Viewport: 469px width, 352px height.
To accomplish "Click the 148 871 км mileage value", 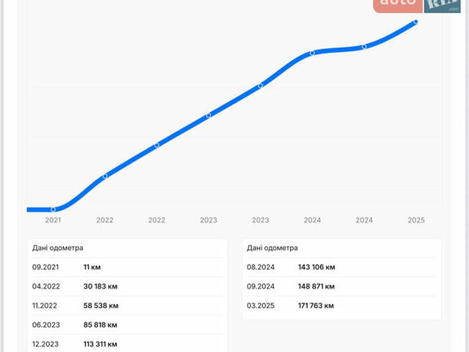I will 317,287.
